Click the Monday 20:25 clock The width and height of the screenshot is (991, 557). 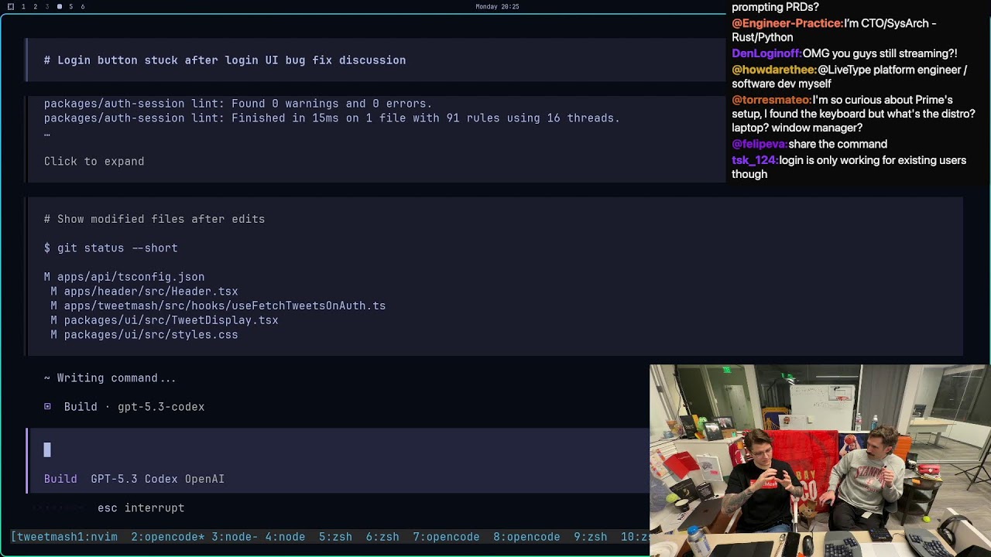pos(497,7)
